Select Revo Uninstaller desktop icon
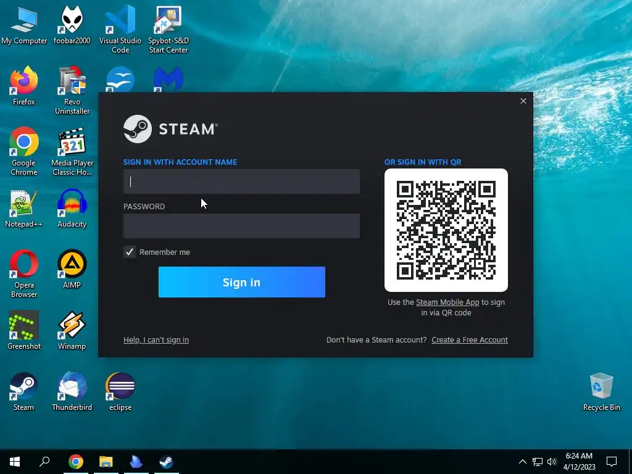 pos(72,90)
